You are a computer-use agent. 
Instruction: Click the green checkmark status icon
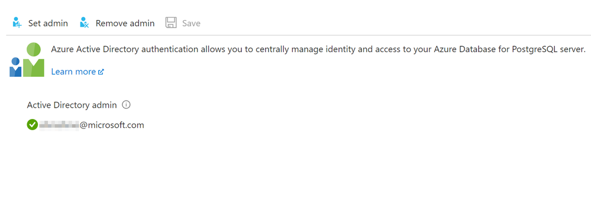[x=33, y=125]
